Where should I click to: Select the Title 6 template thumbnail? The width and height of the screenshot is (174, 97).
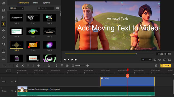point(50,31)
